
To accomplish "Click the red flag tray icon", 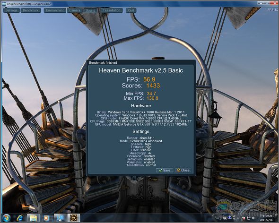I will tap(244, 218).
